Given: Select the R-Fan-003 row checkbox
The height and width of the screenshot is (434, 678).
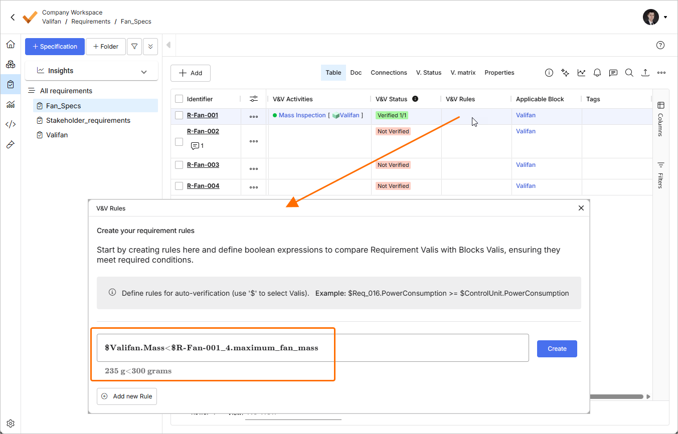Looking at the screenshot, I should [x=179, y=165].
